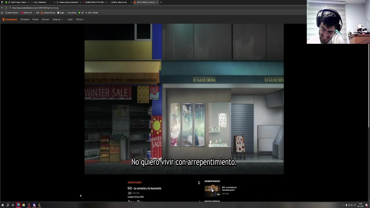
Task: Open a new browser tab
Action: coord(161,2)
